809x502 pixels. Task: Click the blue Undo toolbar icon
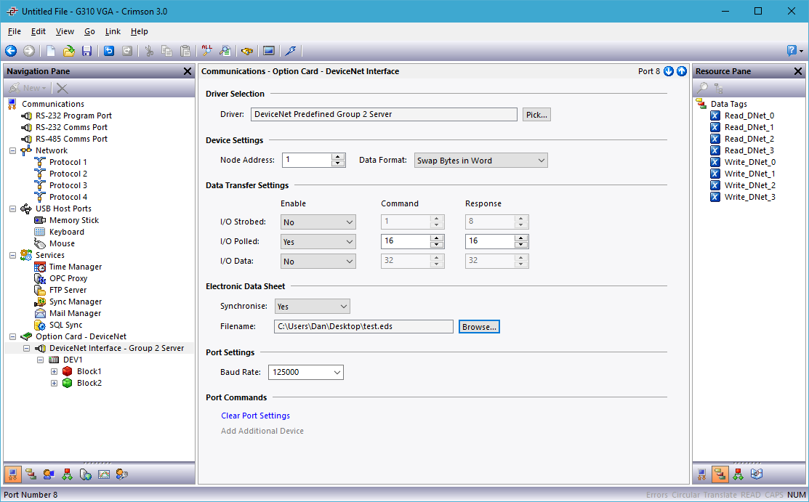coord(109,51)
